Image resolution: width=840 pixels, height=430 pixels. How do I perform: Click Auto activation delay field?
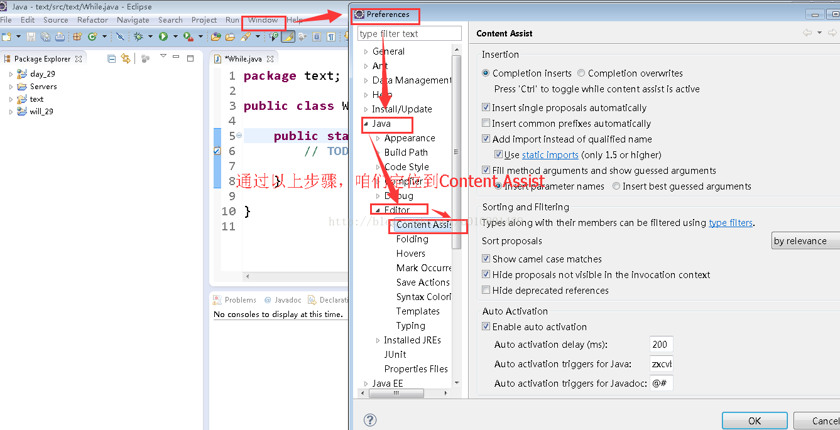[662, 345]
